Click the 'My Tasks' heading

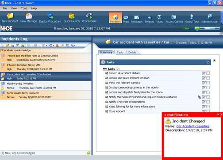pyautogui.click(x=109, y=69)
